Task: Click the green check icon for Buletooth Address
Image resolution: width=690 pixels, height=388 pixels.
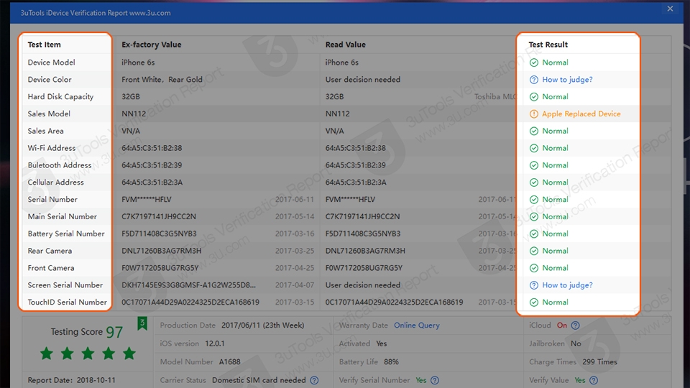Action: point(534,165)
